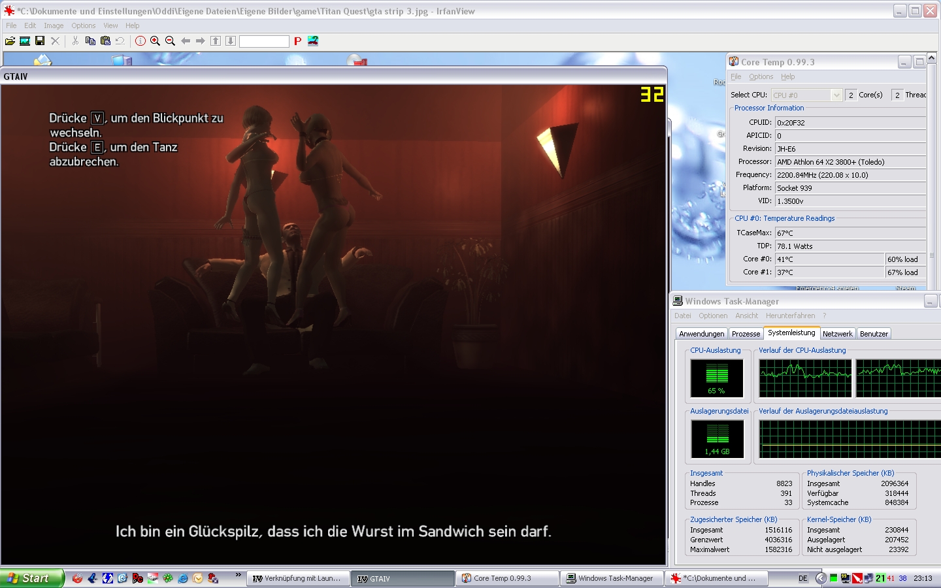This screenshot has width=941, height=588.
Task: Save the image with the floppy disk icon
Action: [x=40, y=41]
